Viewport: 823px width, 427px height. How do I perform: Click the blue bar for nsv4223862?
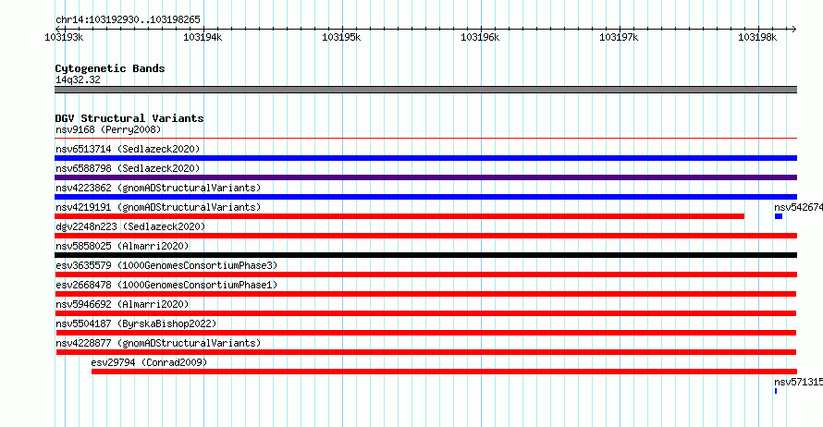425,197
